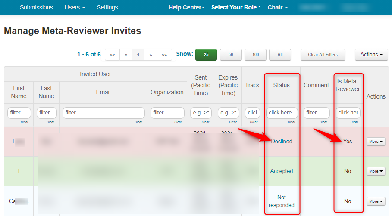
Task: Open More menu for Not responded row
Action: (376, 201)
